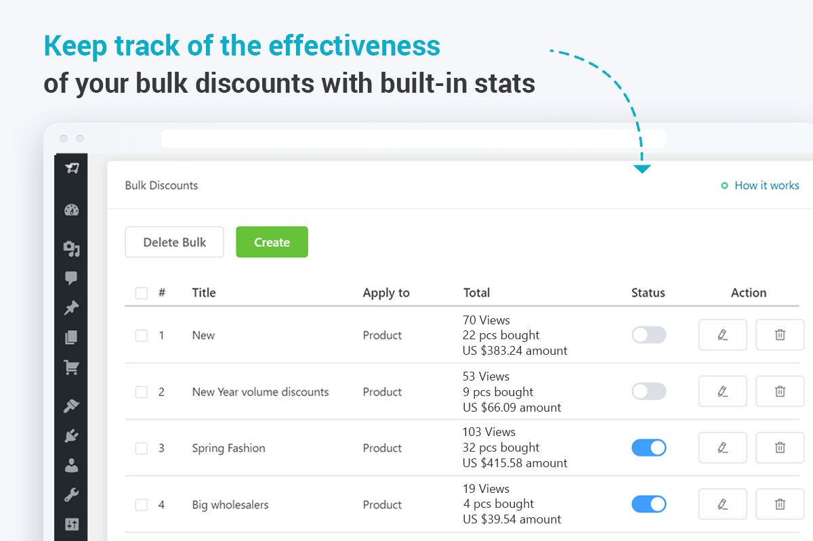Open the Plugins plug icon
813x541 pixels.
pos(71,435)
